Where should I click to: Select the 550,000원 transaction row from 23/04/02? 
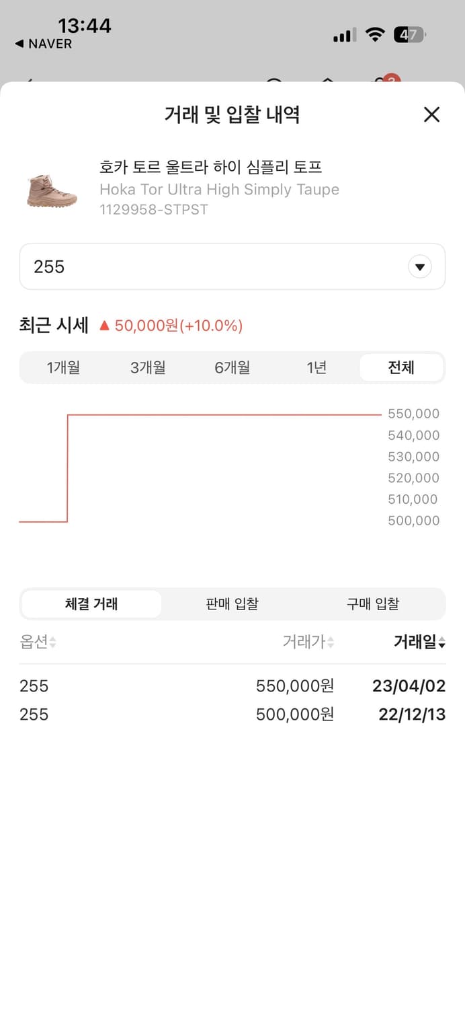tap(232, 686)
